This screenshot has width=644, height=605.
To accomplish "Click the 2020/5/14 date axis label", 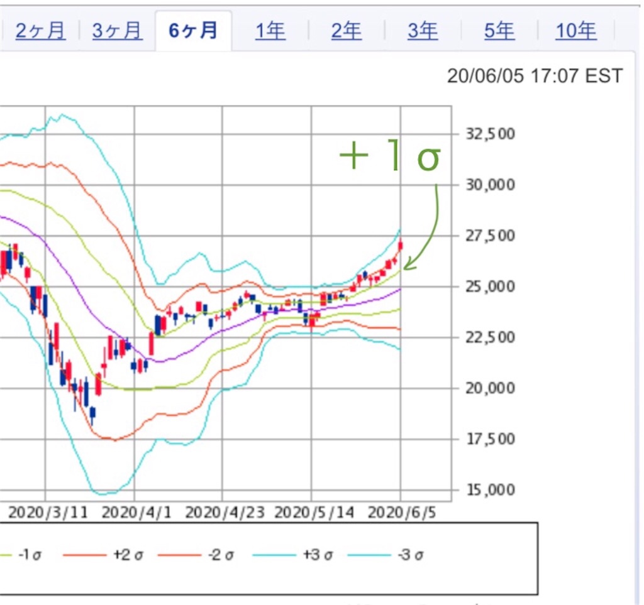I will pyautogui.click(x=314, y=512).
